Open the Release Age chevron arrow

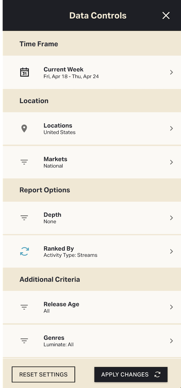(171, 307)
